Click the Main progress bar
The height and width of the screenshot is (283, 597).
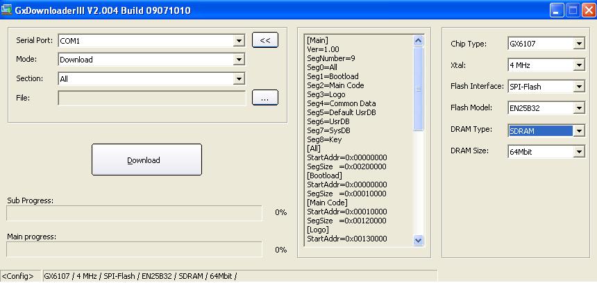[135, 249]
